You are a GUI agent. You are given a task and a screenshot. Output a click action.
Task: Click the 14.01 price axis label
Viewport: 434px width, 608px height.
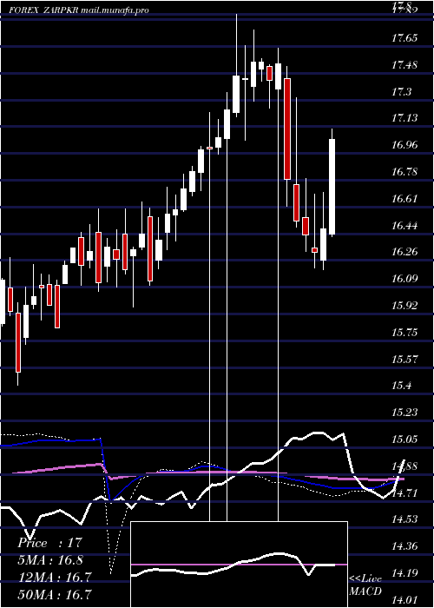(x=405, y=601)
